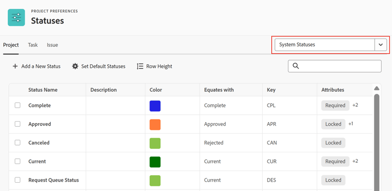
Task: Click the Required badge in the Complete row
Action: coord(335,105)
